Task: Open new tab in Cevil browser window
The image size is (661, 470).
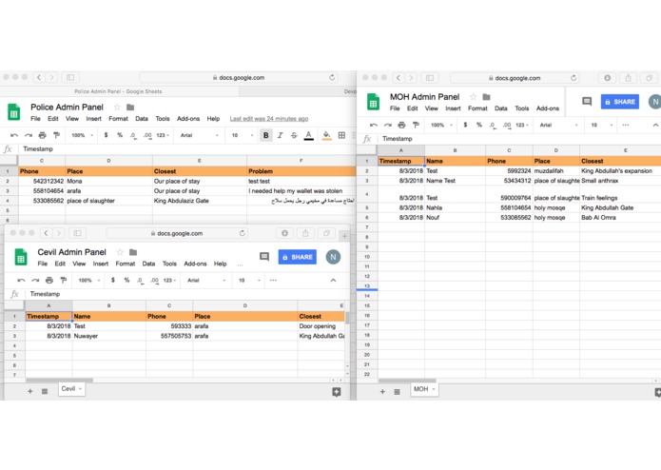Action: (x=344, y=236)
